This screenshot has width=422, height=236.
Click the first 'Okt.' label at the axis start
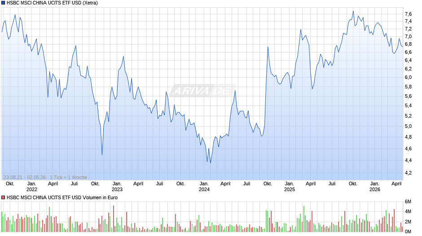coord(10,184)
